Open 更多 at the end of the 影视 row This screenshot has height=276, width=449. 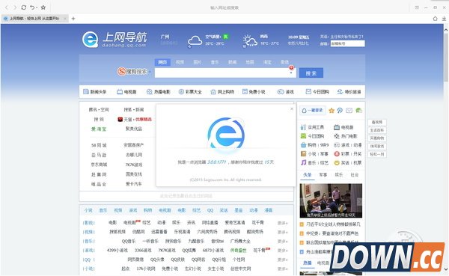click(x=282, y=223)
